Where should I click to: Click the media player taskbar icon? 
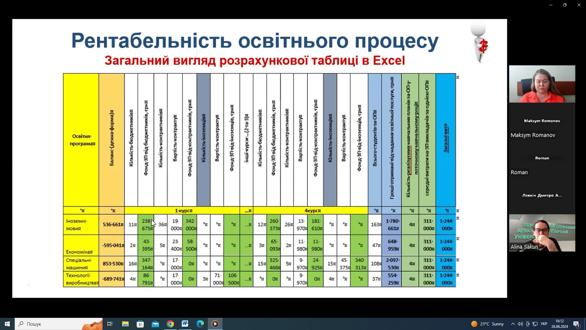click(x=215, y=324)
